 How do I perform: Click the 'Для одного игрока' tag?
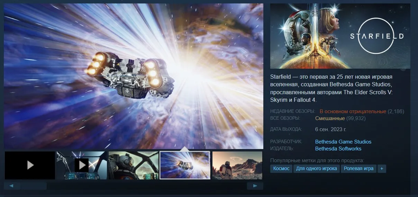(x=317, y=169)
